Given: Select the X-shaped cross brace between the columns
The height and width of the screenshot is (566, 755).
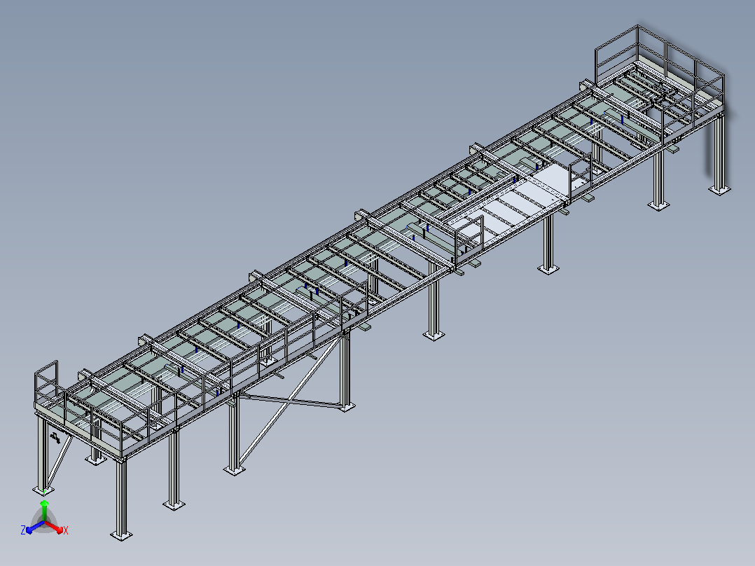Looking at the screenshot, I should (289, 401).
